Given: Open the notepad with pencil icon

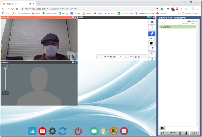Looking at the screenshot, I should point(104,131).
